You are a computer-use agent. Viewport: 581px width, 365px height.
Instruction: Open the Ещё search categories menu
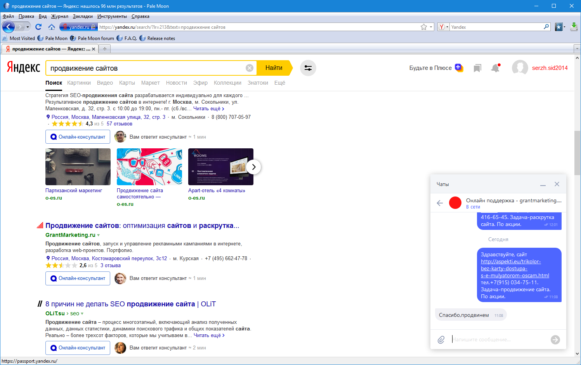[280, 83]
